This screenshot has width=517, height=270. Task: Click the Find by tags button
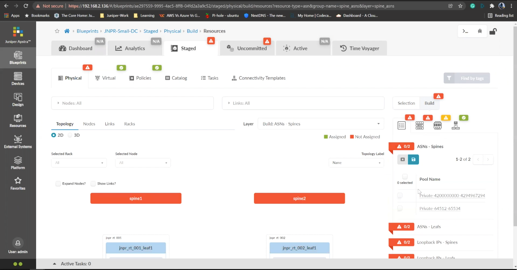coord(467,78)
